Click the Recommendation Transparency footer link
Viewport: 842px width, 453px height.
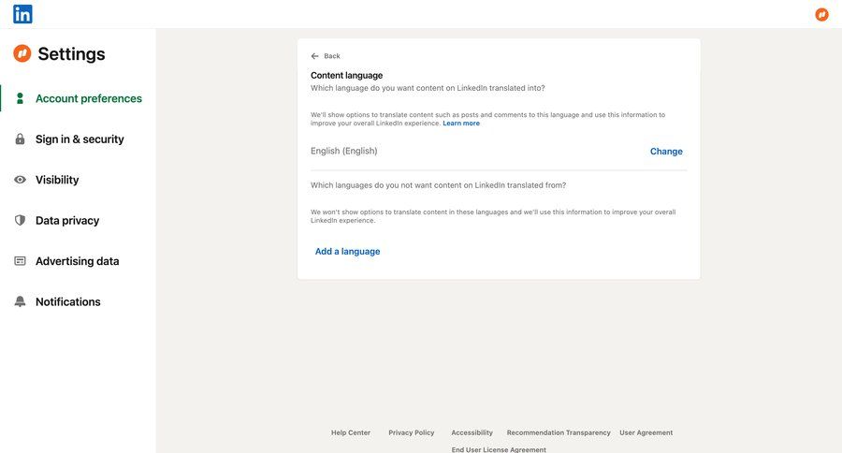click(x=559, y=432)
